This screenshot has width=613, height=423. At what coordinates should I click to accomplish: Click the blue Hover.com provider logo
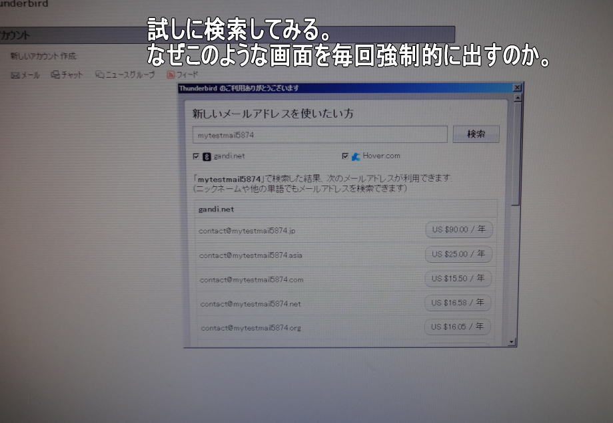356,156
